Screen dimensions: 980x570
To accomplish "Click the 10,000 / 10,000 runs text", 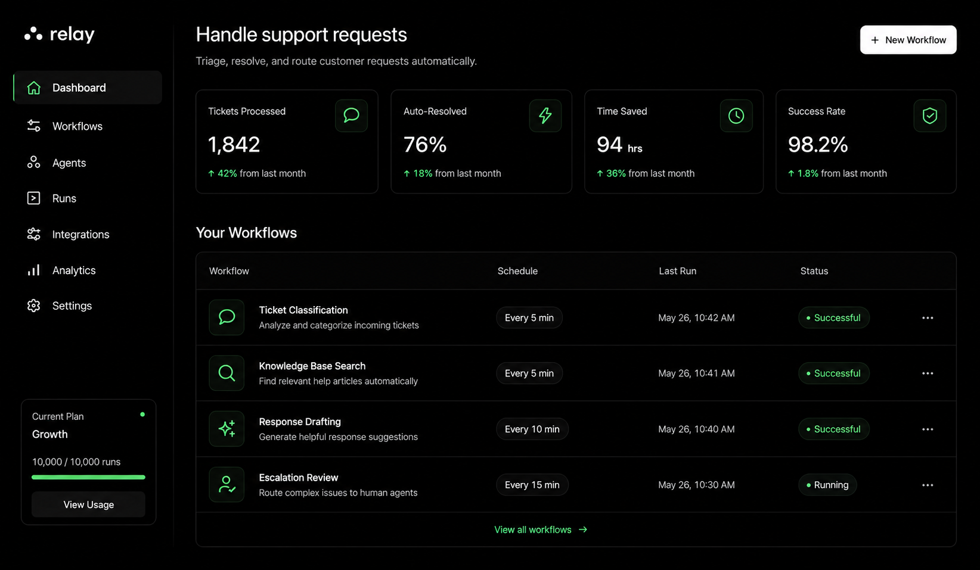I will (x=76, y=462).
